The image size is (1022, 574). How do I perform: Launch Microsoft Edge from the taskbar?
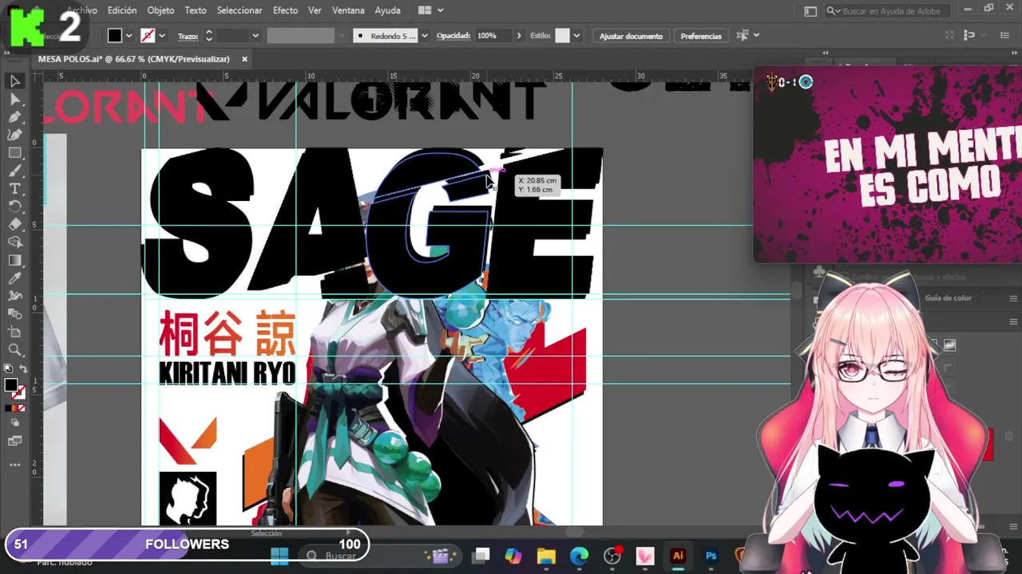coord(579,556)
